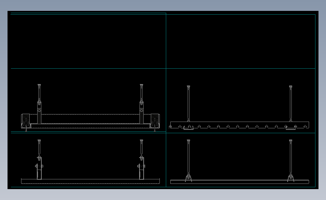The height and width of the screenshot is (200, 326).
Task: Select the left shaded end bracket of the sectioned assembly
Action: 26,120
